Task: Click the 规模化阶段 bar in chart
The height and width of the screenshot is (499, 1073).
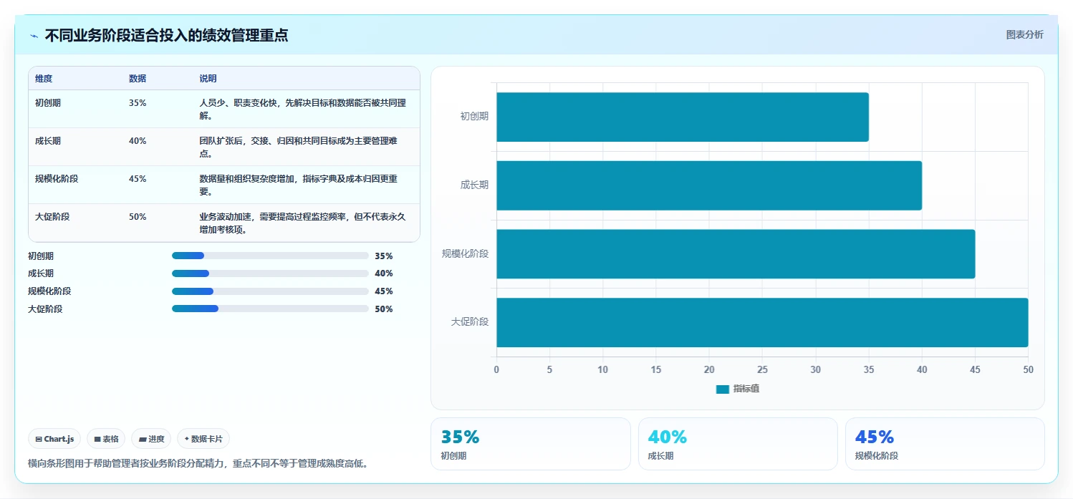Action: pos(736,253)
